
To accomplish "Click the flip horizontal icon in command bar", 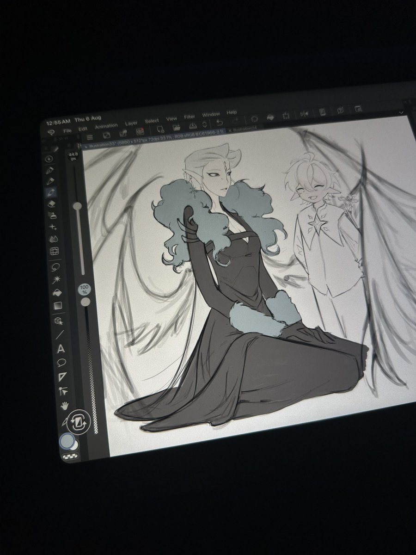I will pos(304,114).
